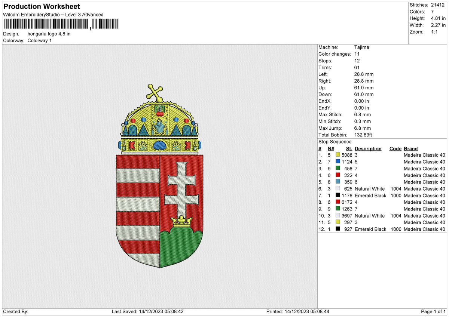The height and width of the screenshot is (317, 449).
Task: Click the 'Up:' label
Action: (323, 87)
